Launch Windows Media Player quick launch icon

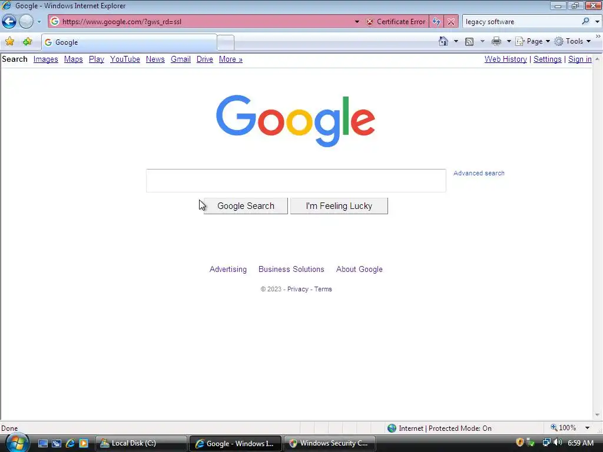(84, 444)
